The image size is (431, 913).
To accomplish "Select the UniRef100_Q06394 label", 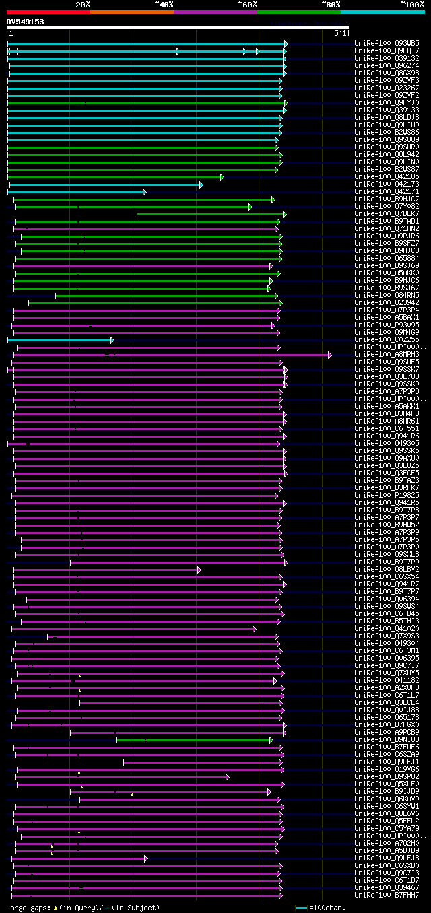I will point(387,599).
